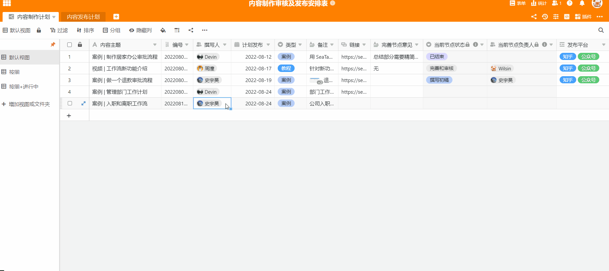The height and width of the screenshot is (271, 609).
Task: Open the 插件 plugins panel
Action: click(x=583, y=17)
